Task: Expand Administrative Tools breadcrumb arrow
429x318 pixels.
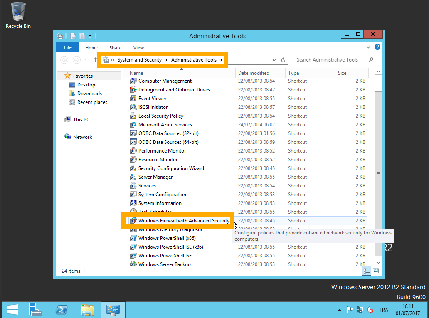Action: [221, 60]
